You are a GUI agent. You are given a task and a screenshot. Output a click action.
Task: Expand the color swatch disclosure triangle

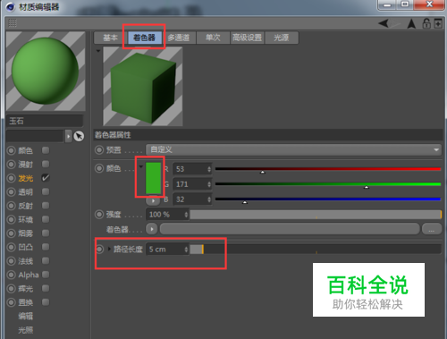[x=141, y=166]
